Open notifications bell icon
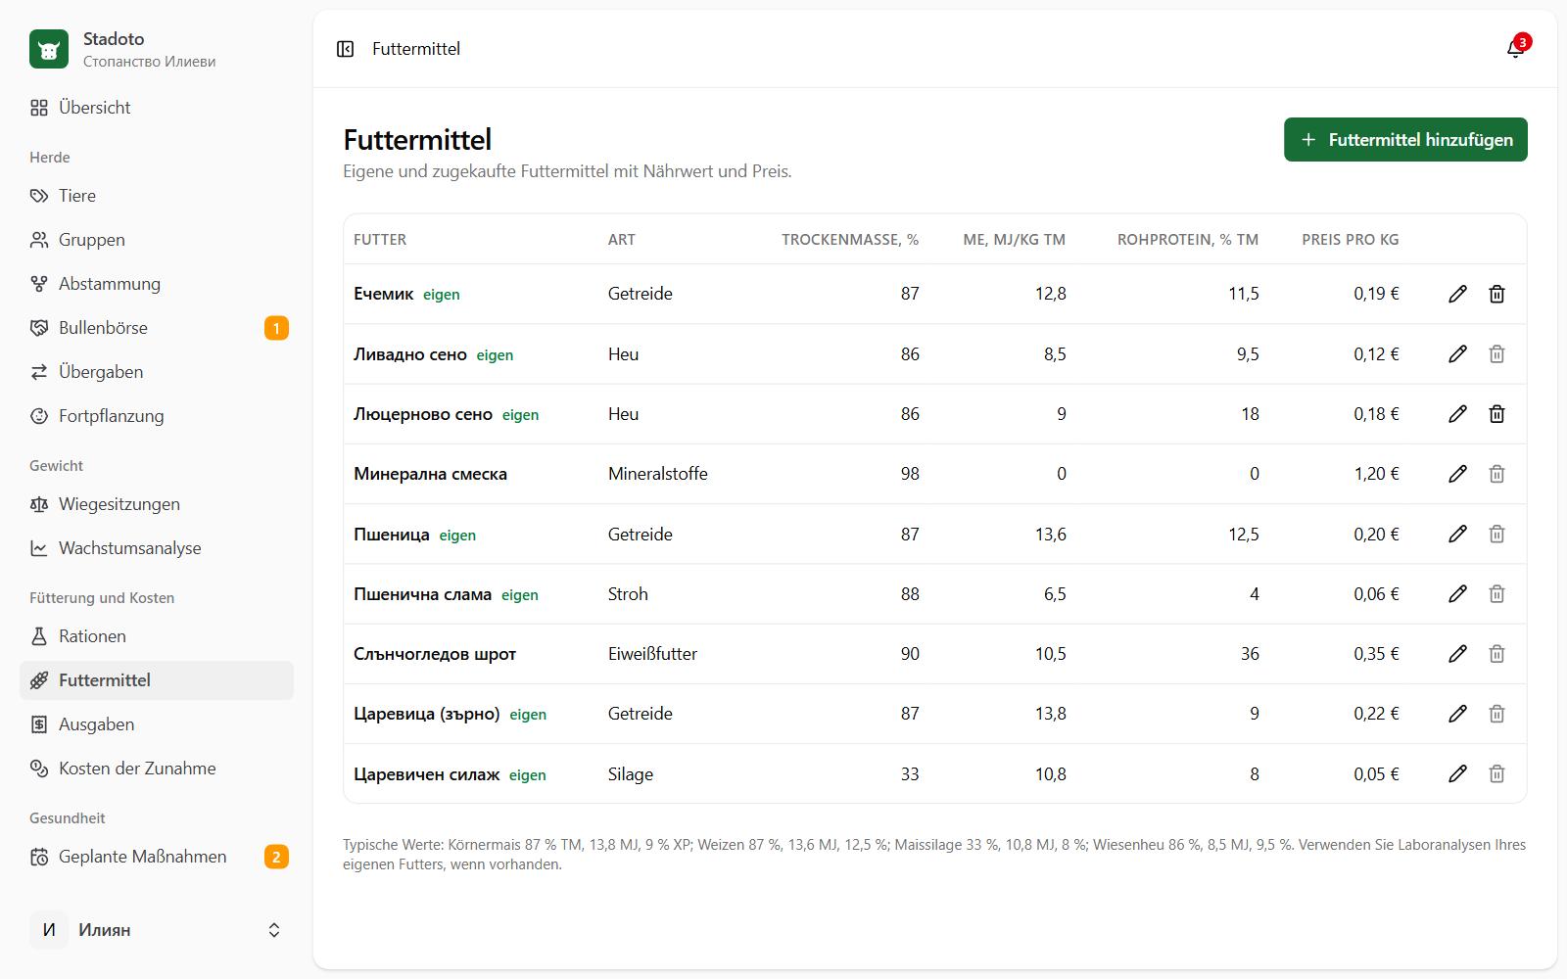Screen dimensions: 1567x979 (1516, 49)
